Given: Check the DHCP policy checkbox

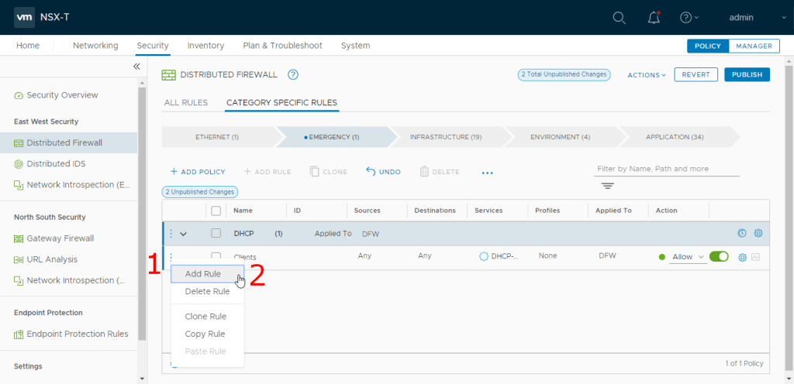Looking at the screenshot, I should (216, 233).
